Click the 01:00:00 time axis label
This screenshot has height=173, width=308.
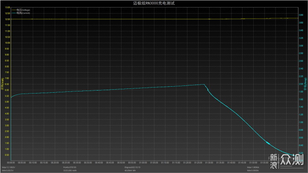tap(143, 163)
